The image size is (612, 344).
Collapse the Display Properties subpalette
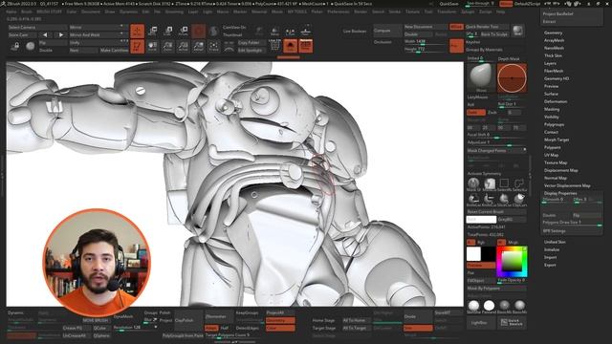tap(560, 193)
